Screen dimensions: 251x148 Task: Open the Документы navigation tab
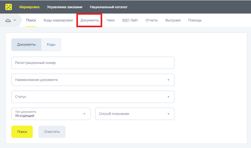[89, 20]
